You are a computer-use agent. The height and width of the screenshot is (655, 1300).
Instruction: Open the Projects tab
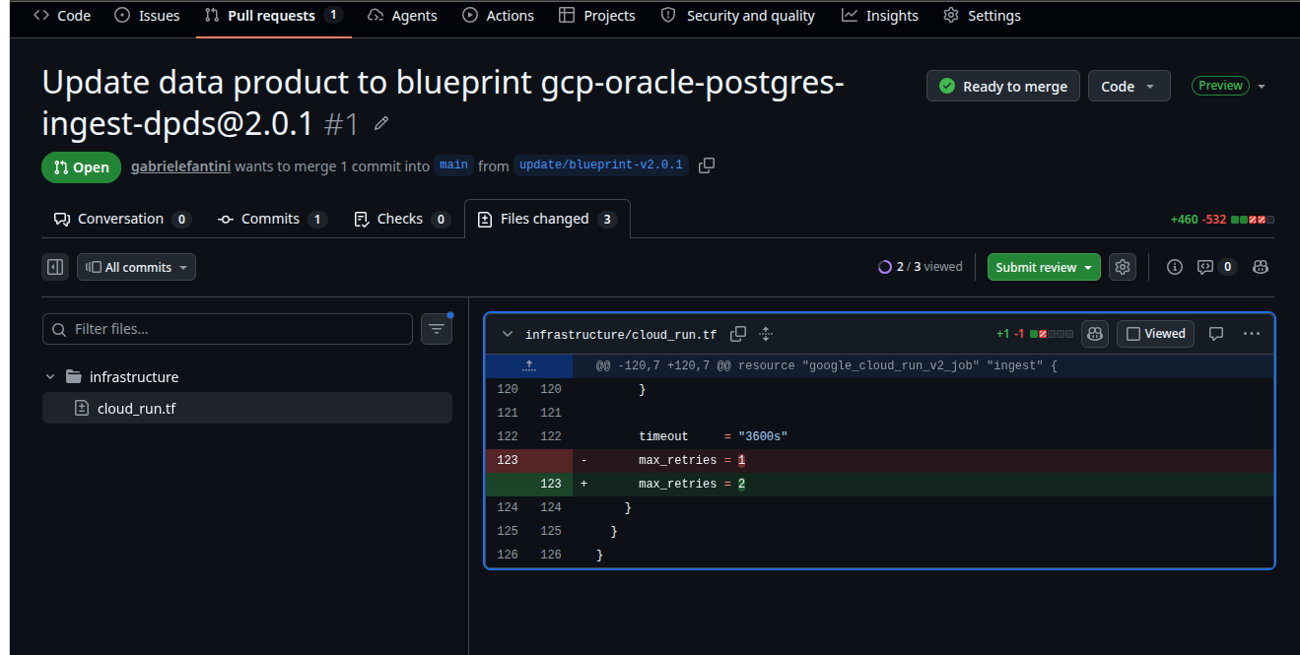click(x=596, y=16)
